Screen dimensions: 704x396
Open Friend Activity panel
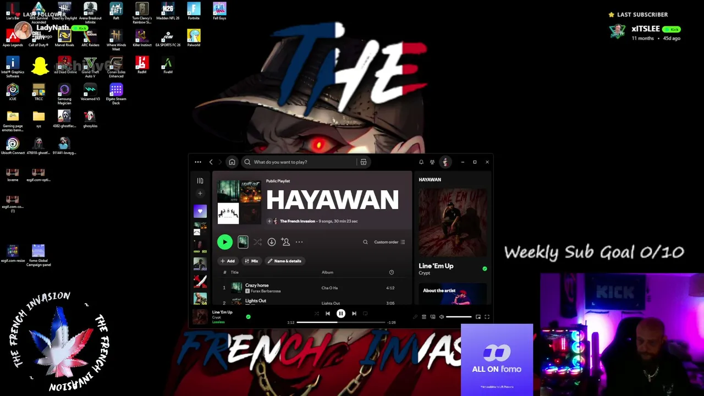point(432,162)
